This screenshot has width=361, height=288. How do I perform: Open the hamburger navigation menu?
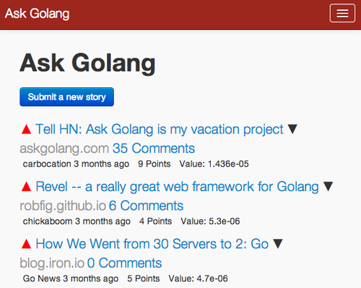(x=342, y=13)
